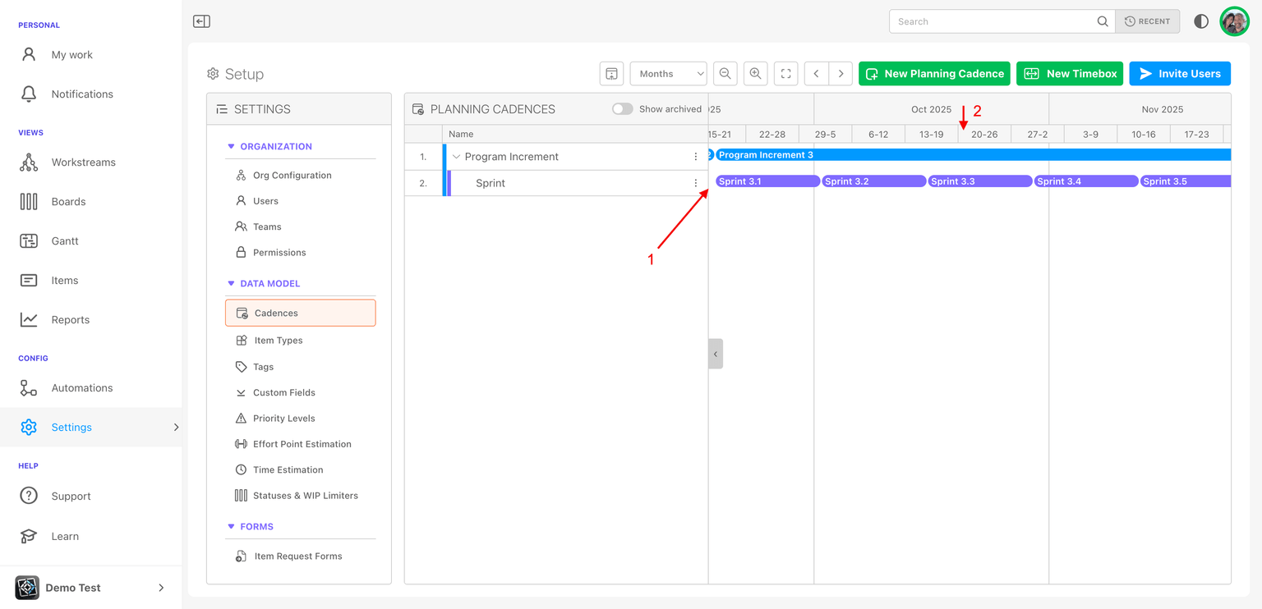Click the jump to today calendar icon

tap(611, 74)
